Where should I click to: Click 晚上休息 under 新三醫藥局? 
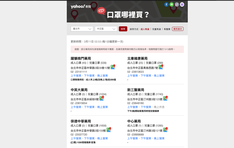(x=159, y=107)
